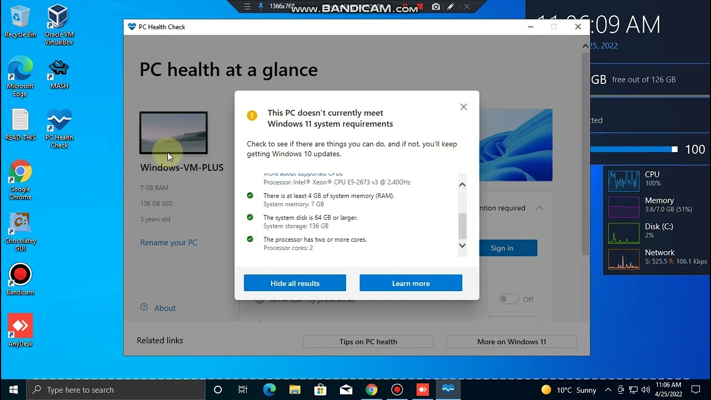
Task: Open the READ-THIS text file
Action: pyautogui.click(x=20, y=125)
